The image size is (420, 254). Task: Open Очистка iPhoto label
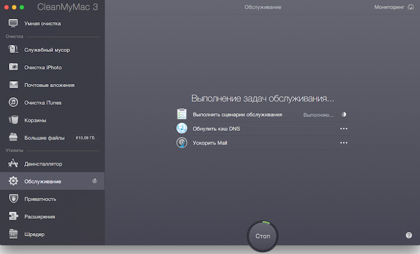43,68
